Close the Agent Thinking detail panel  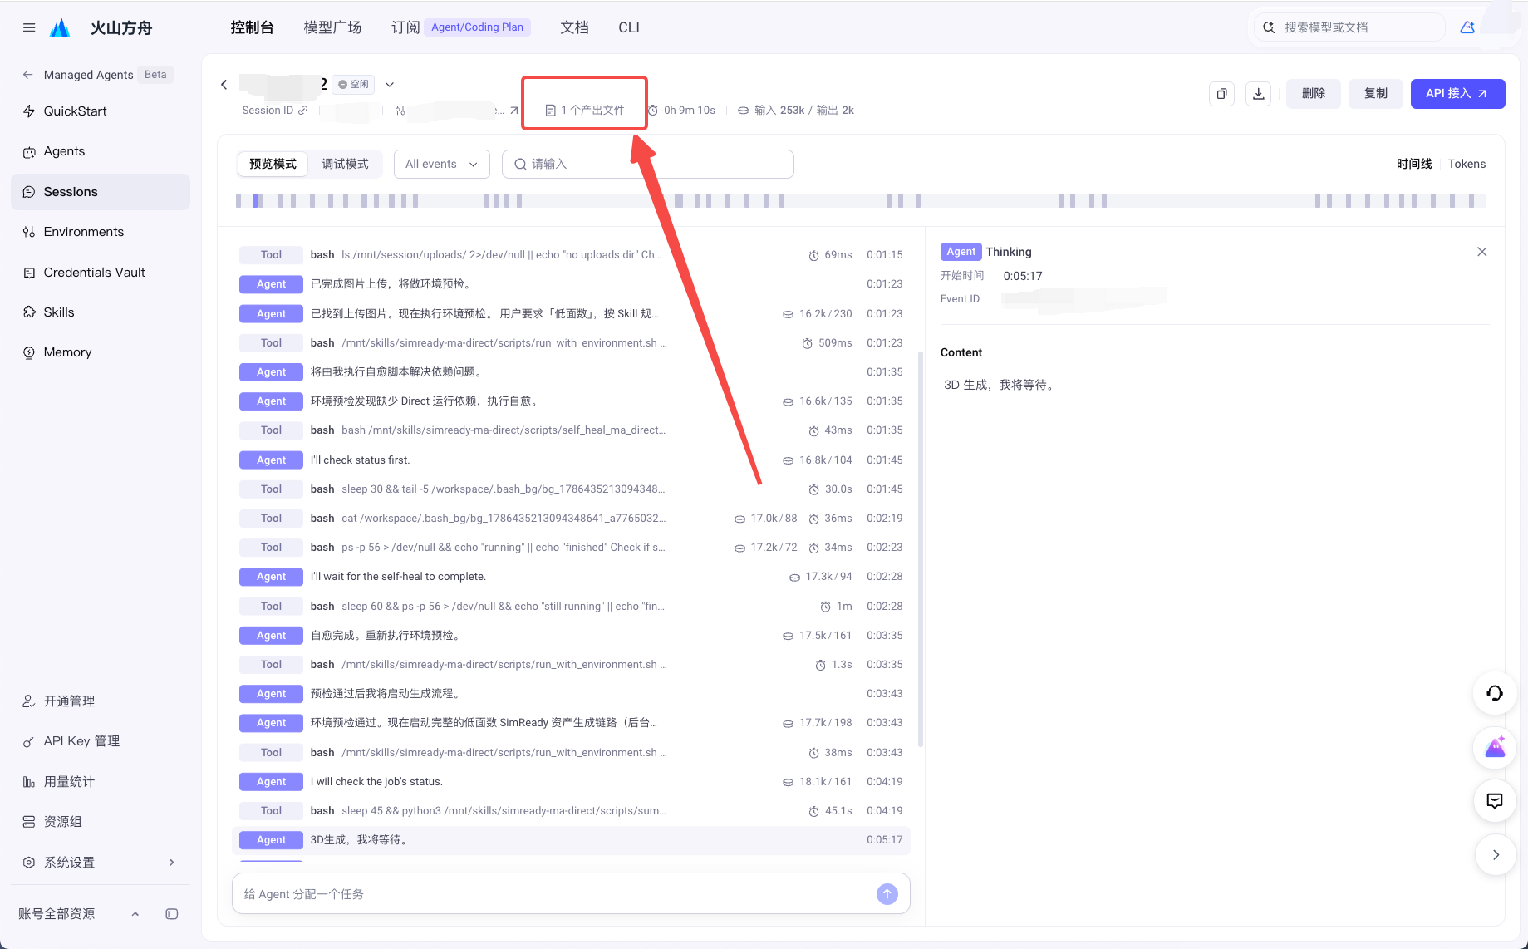pos(1481,252)
